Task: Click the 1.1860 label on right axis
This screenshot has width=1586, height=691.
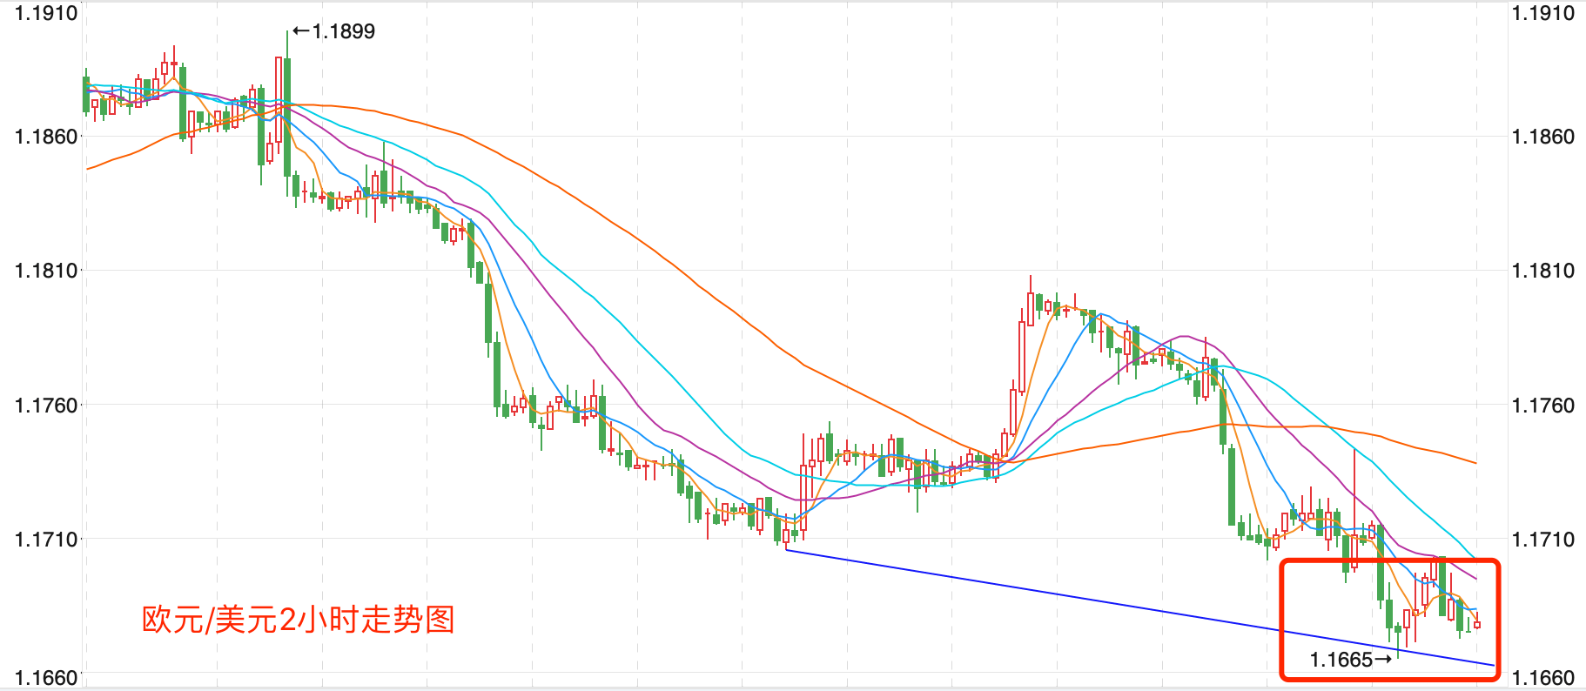Action: tap(1542, 137)
